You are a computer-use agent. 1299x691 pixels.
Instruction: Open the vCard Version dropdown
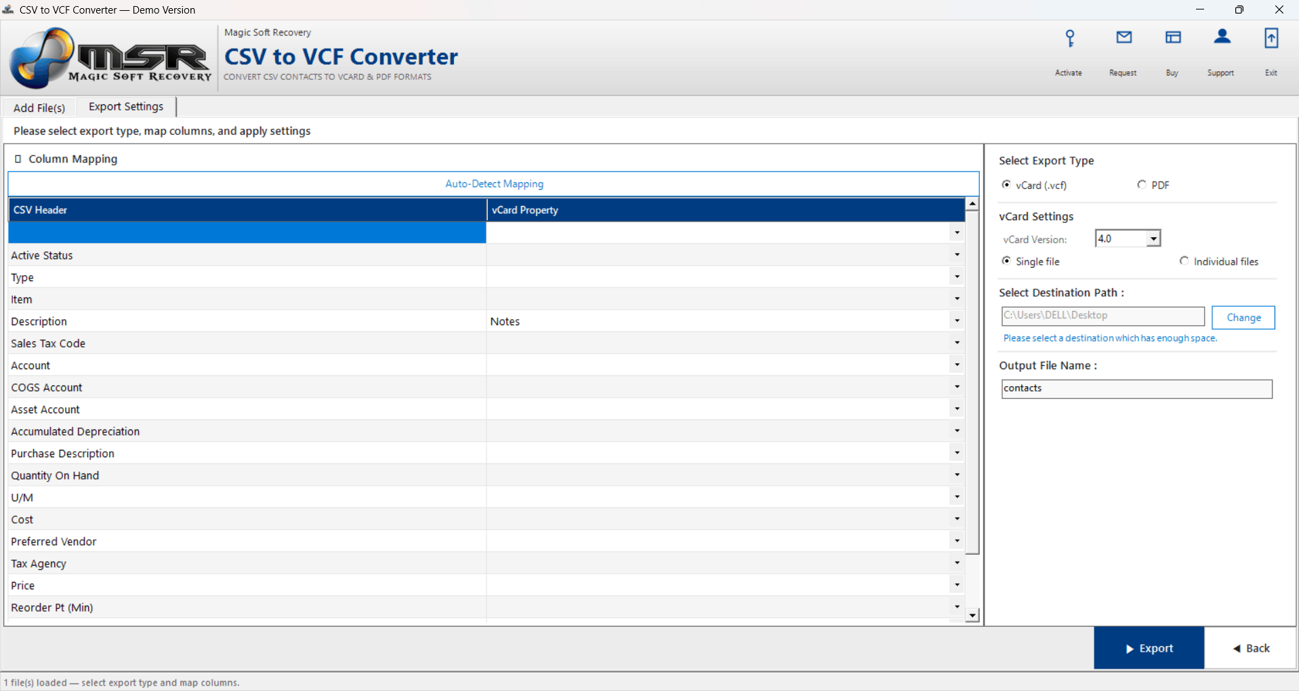click(x=1153, y=238)
